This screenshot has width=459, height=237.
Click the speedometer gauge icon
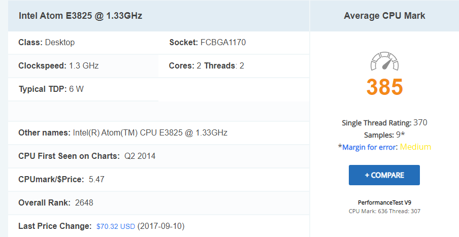[384, 61]
